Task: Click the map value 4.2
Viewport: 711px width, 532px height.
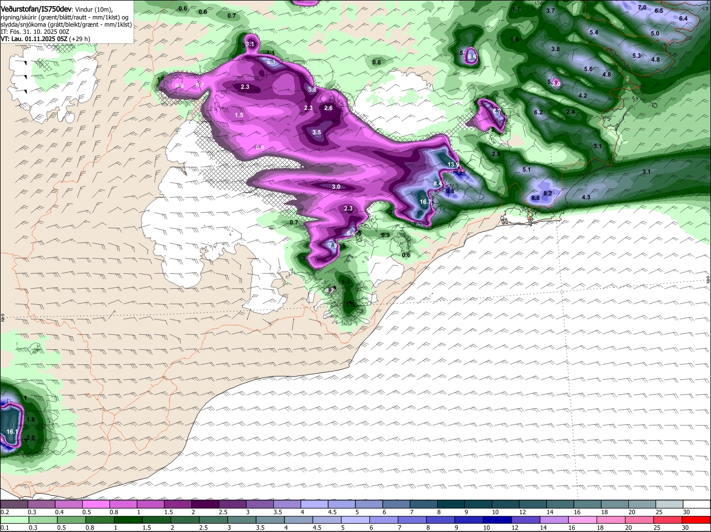Action: click(583, 96)
